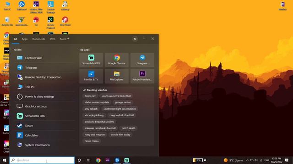Search southwest flight cancellations

120,109
